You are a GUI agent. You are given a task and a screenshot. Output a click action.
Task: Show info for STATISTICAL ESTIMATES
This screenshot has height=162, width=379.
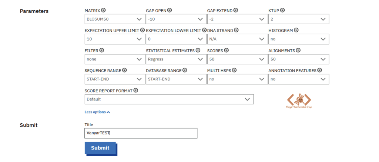point(198,50)
